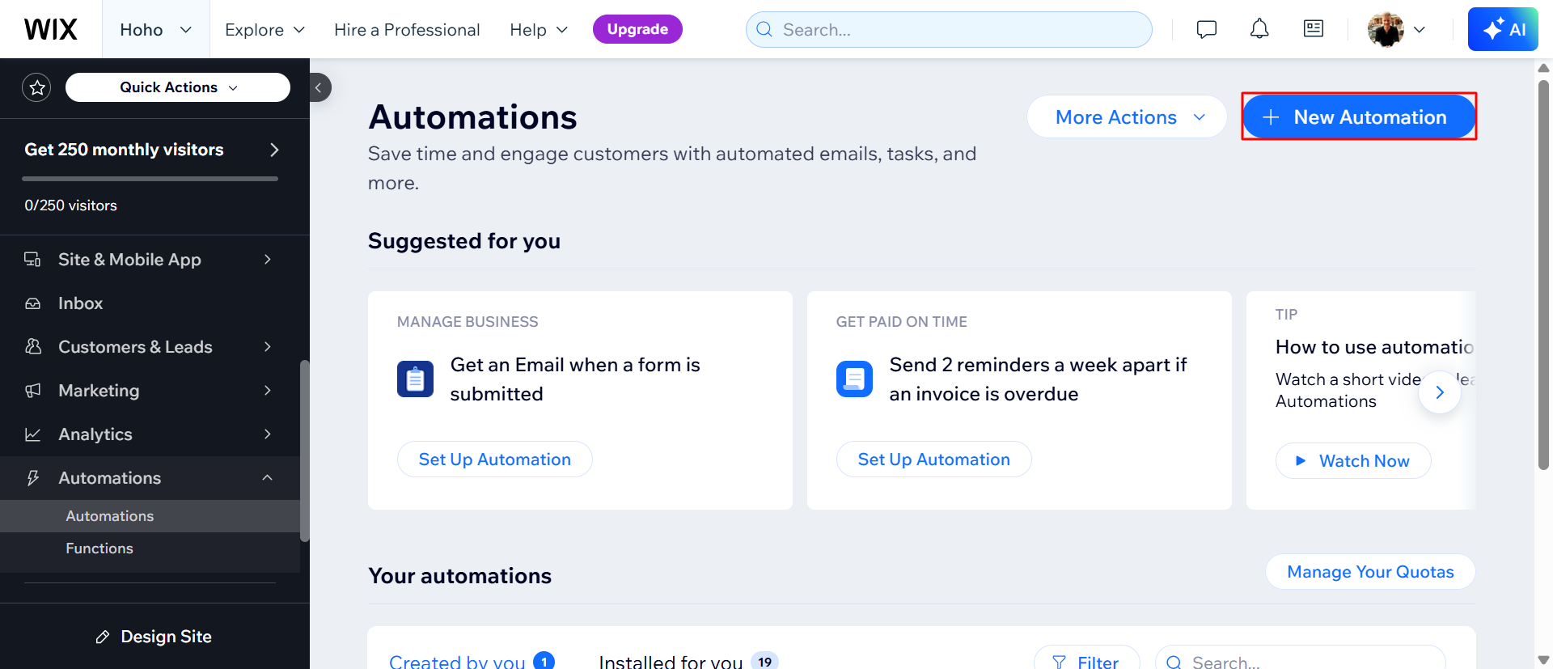
Task: Click the favorites star icon in sidebar
Action: 37,87
